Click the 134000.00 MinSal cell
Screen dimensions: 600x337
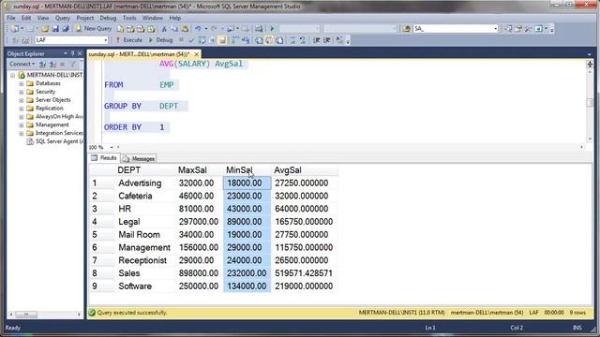click(247, 286)
